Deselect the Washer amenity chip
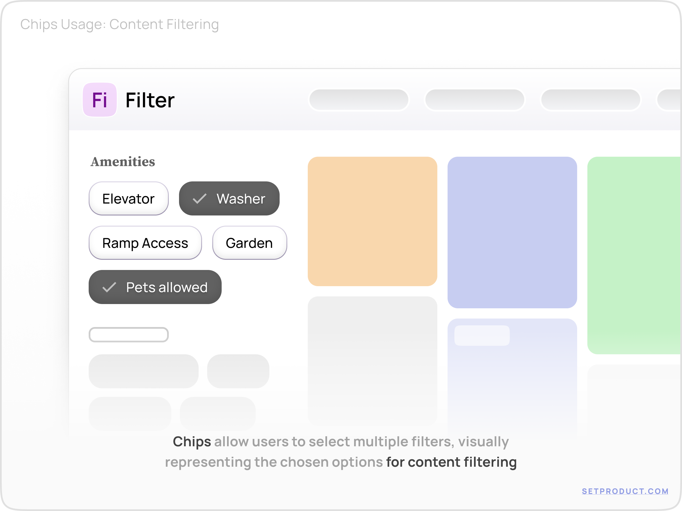The width and height of the screenshot is (682, 511). point(229,199)
